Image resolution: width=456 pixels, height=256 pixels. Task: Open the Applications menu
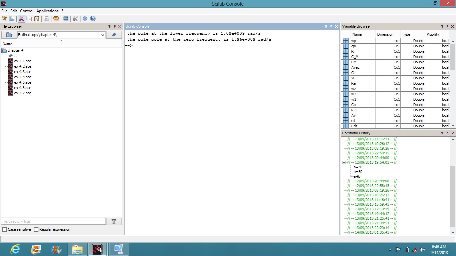click(x=47, y=11)
